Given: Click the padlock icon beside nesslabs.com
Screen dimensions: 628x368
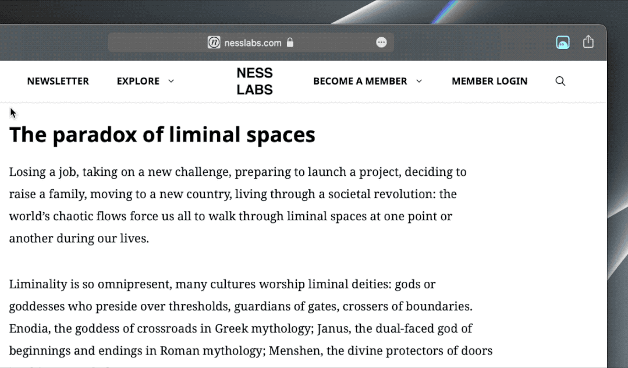Looking at the screenshot, I should (290, 43).
